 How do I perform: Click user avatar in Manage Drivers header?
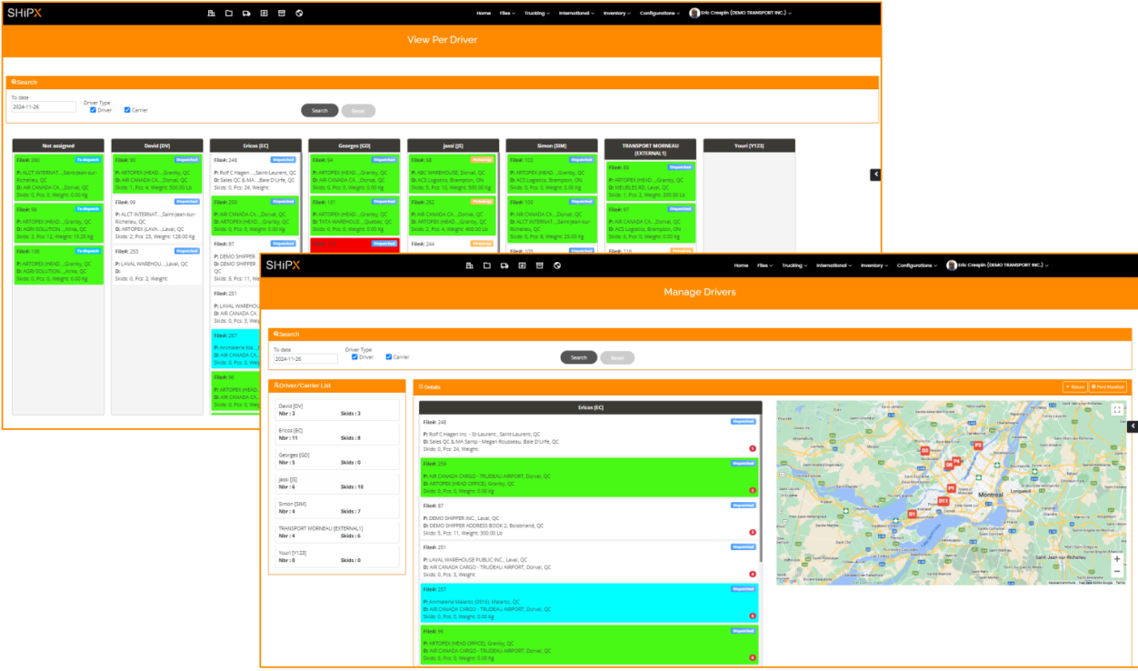tap(952, 265)
